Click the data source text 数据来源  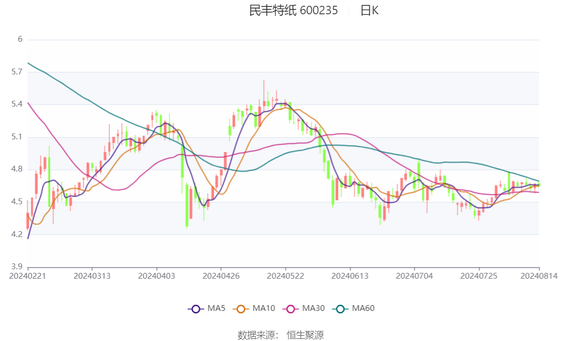[x=258, y=335]
